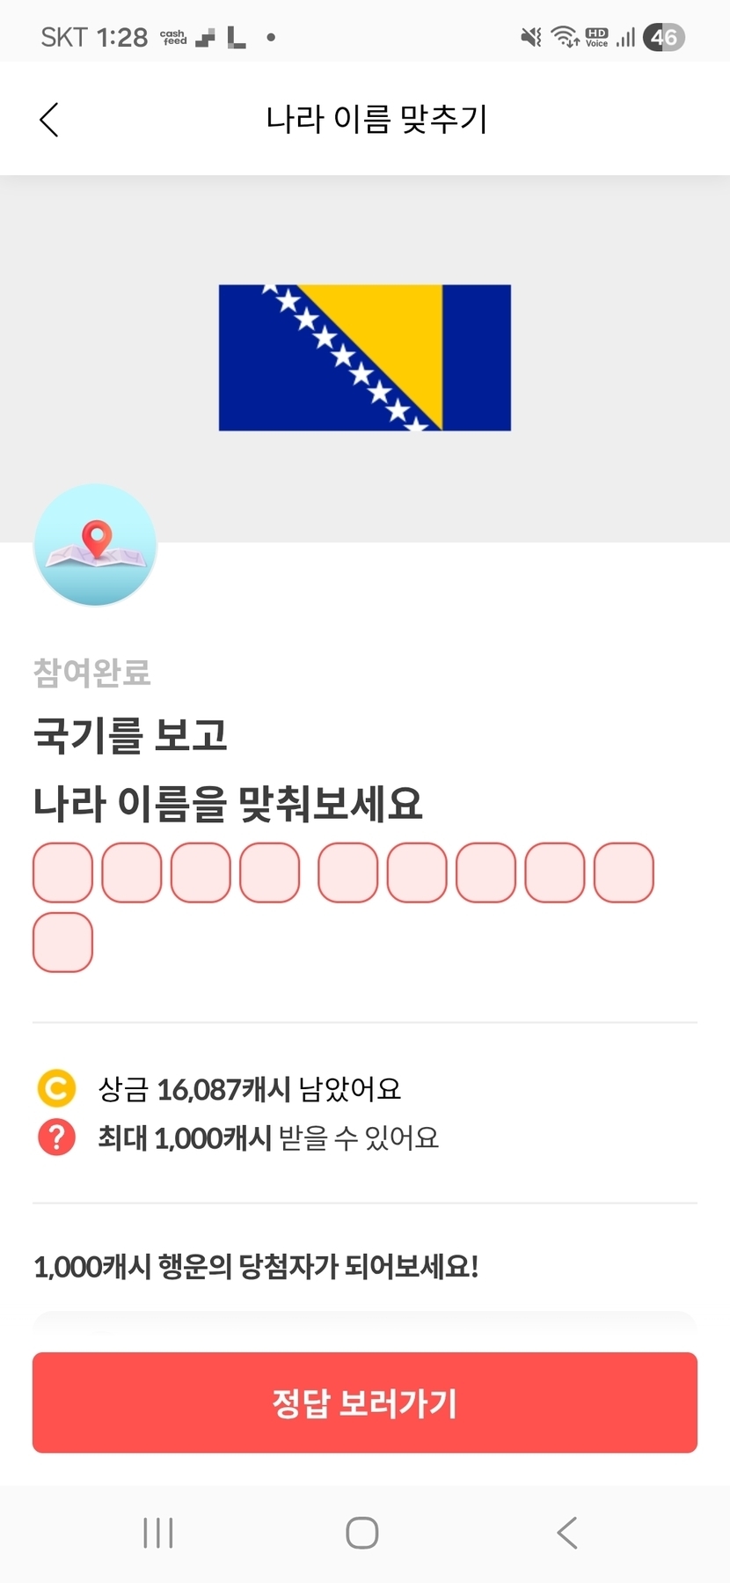Tap the red question mark icon
Image resolution: width=730 pixels, height=1583 pixels.
click(x=56, y=1137)
